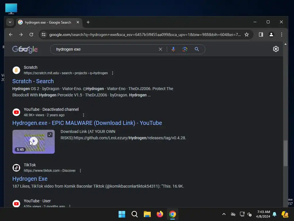Open the Chrome three-dot menu
This screenshot has width=294, height=221.
tap(281, 35)
